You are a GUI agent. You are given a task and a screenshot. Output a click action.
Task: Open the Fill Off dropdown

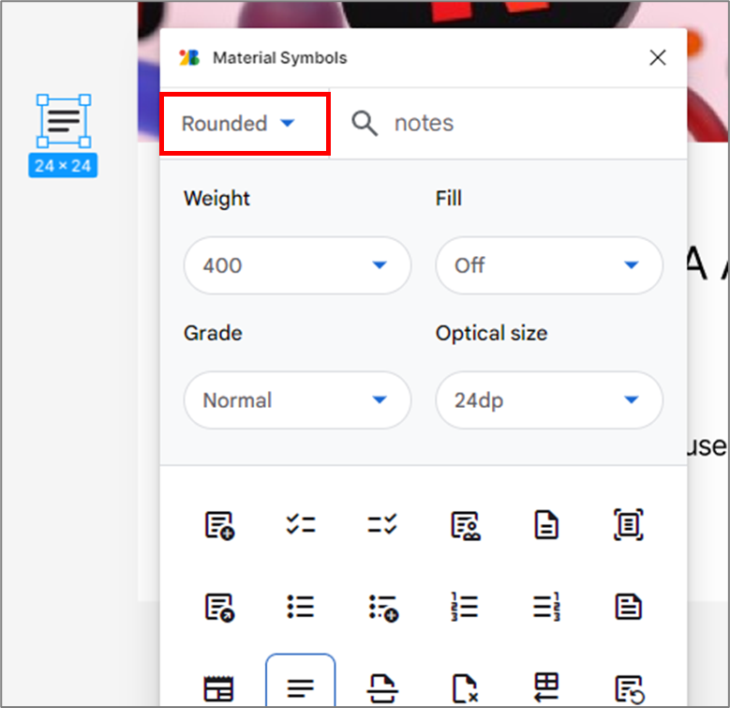pos(549,265)
